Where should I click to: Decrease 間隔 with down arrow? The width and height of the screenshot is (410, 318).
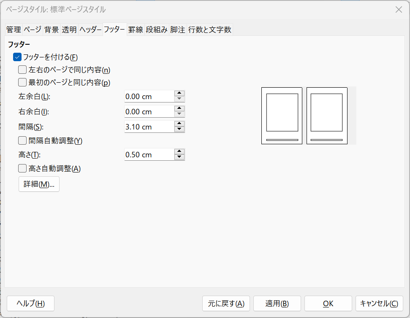pos(179,129)
